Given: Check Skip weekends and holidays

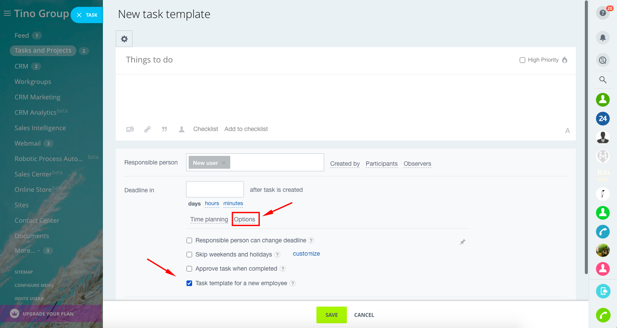Looking at the screenshot, I should tap(189, 255).
